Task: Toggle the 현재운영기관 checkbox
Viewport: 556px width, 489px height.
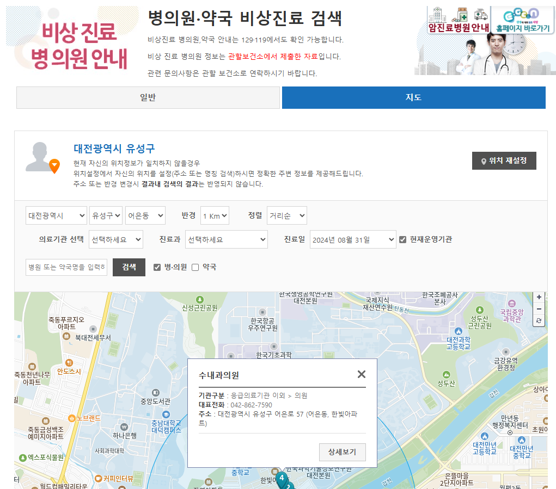Action: coord(402,240)
